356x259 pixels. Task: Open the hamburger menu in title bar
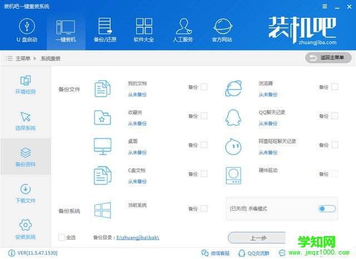(x=325, y=7)
